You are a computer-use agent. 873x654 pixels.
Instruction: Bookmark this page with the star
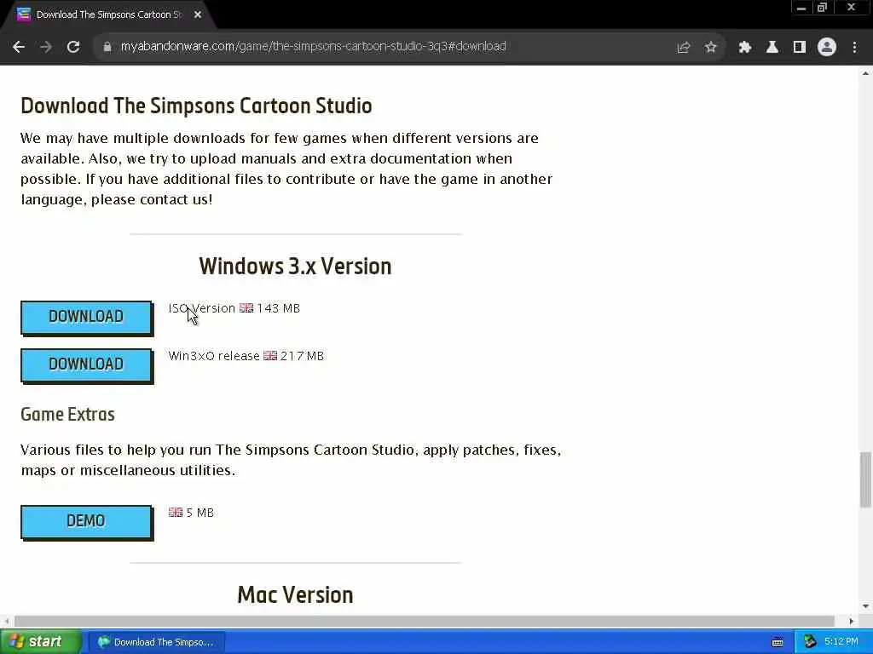click(710, 48)
